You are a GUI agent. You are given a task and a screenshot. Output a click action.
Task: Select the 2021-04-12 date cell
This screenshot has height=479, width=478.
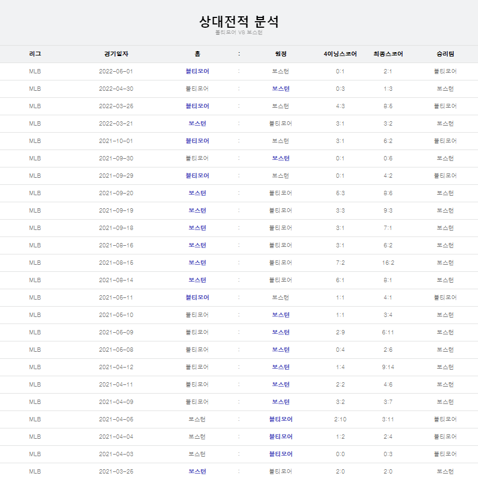[x=116, y=367]
